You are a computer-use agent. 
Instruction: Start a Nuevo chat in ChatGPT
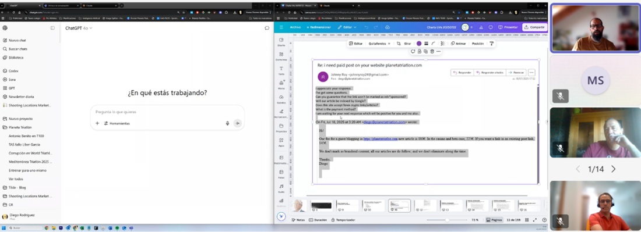coord(17,40)
